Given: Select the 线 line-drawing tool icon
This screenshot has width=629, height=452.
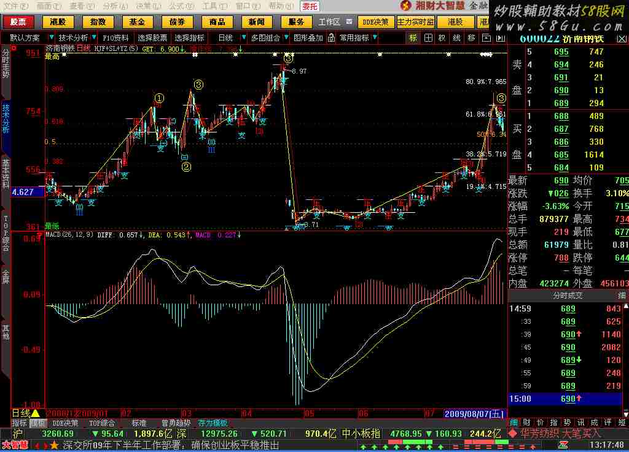Looking at the screenshot, I should coord(456,37).
